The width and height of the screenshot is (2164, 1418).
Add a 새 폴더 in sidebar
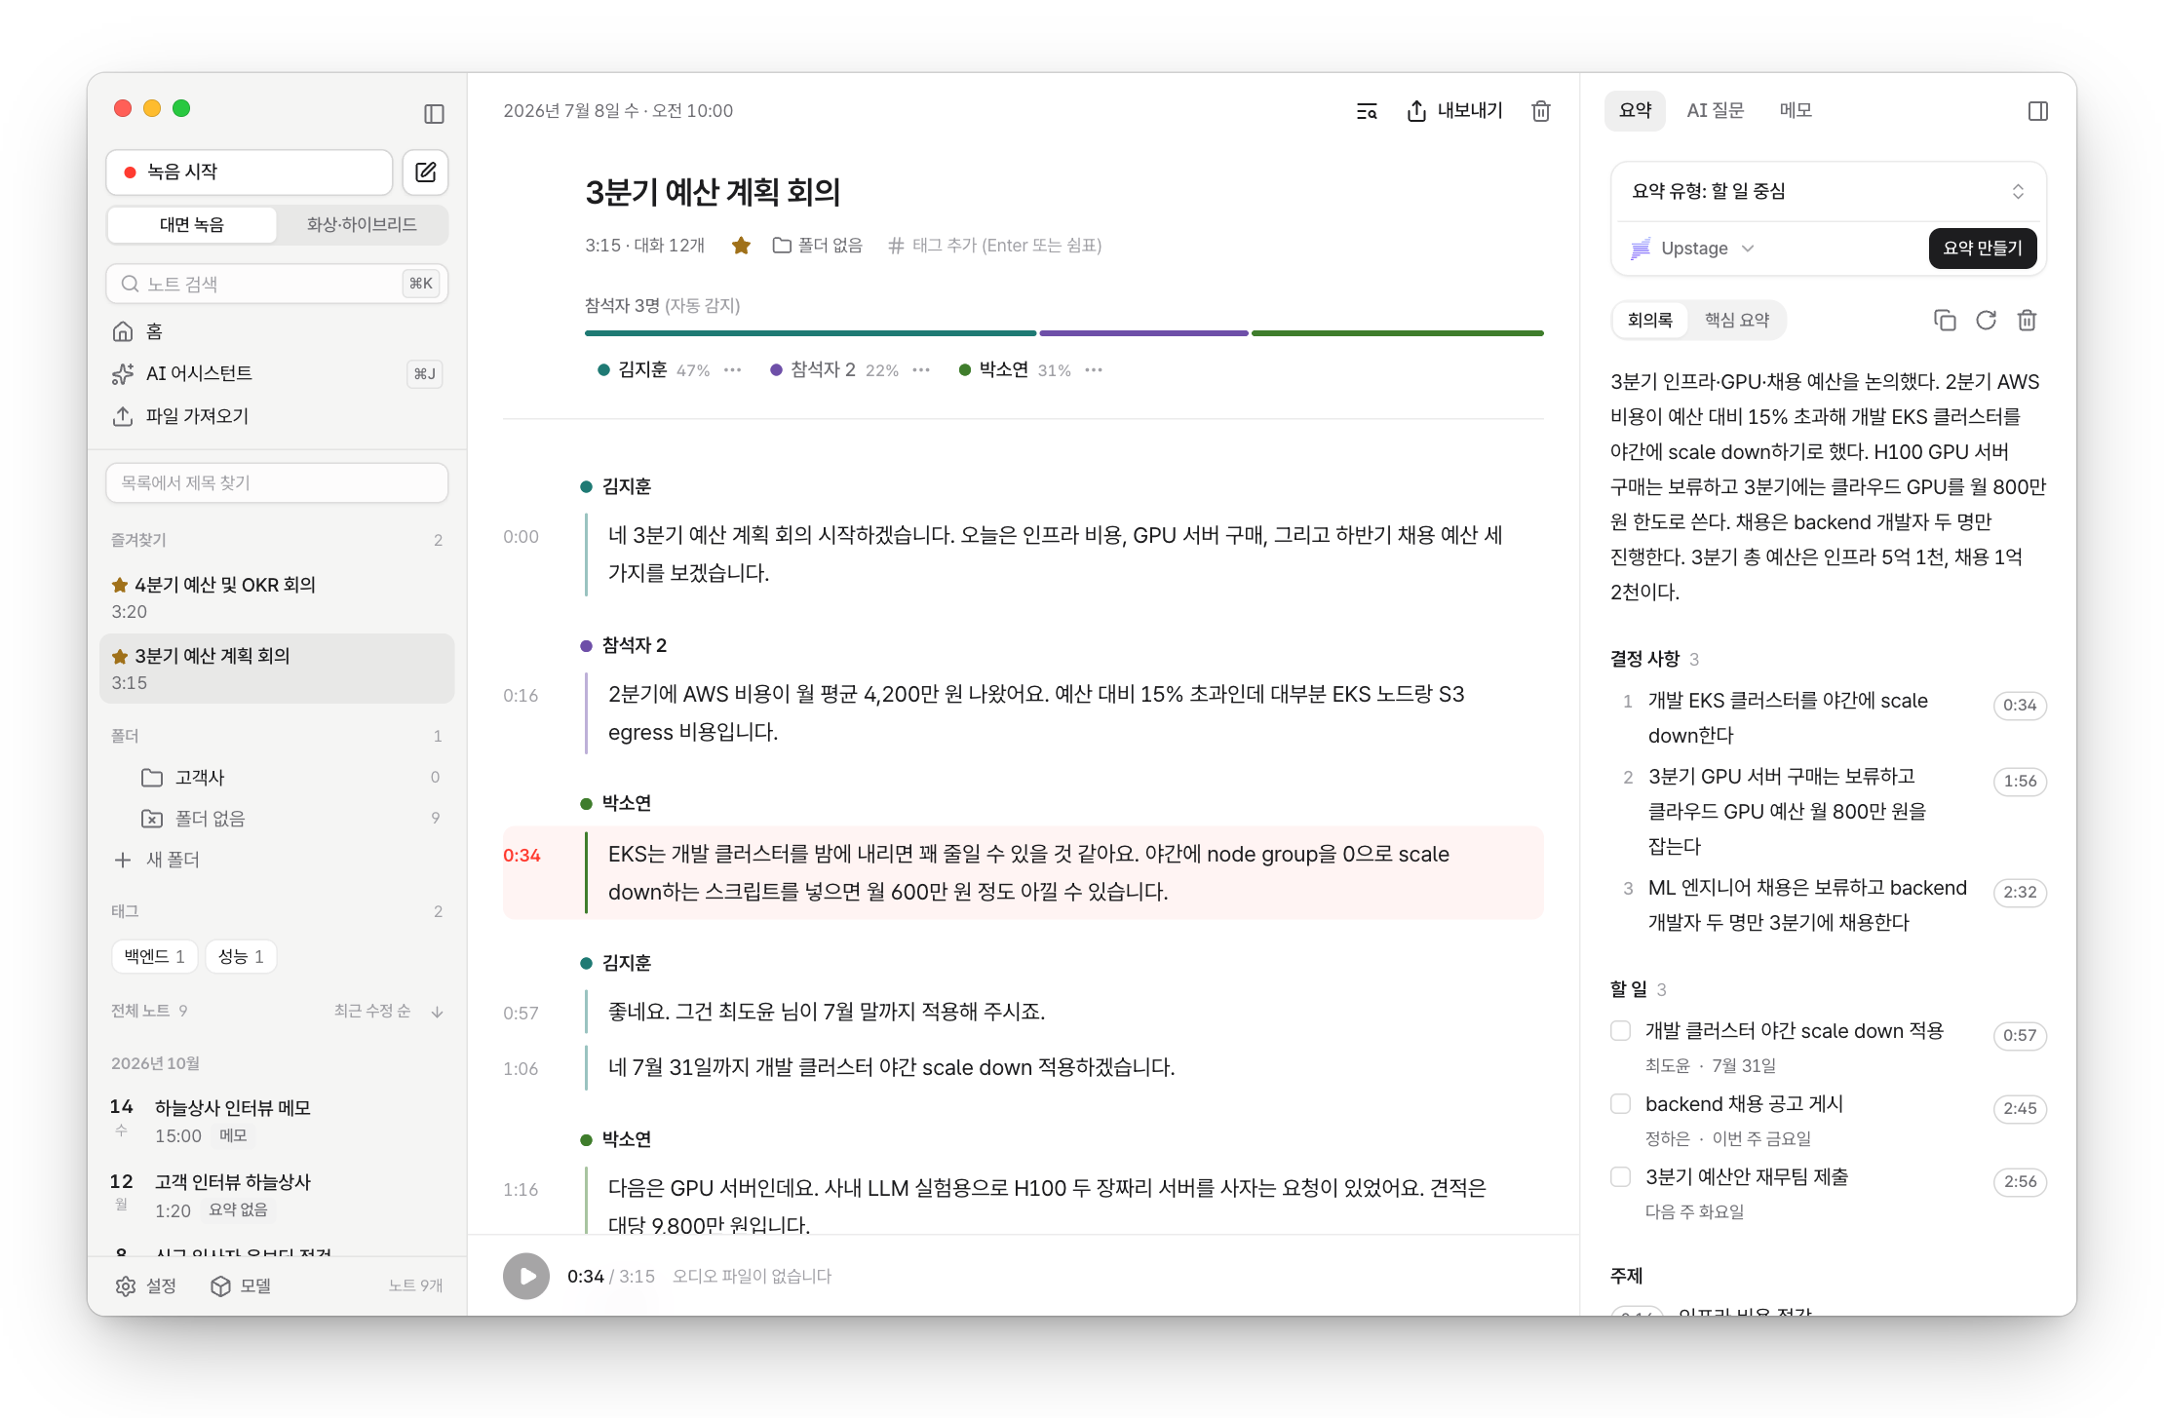click(x=158, y=861)
